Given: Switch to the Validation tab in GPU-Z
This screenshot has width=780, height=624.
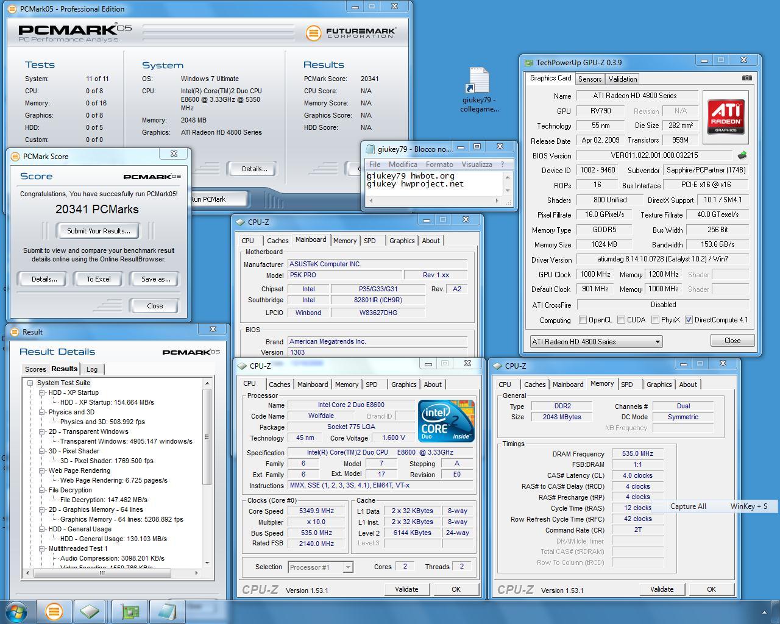Looking at the screenshot, I should 623,79.
